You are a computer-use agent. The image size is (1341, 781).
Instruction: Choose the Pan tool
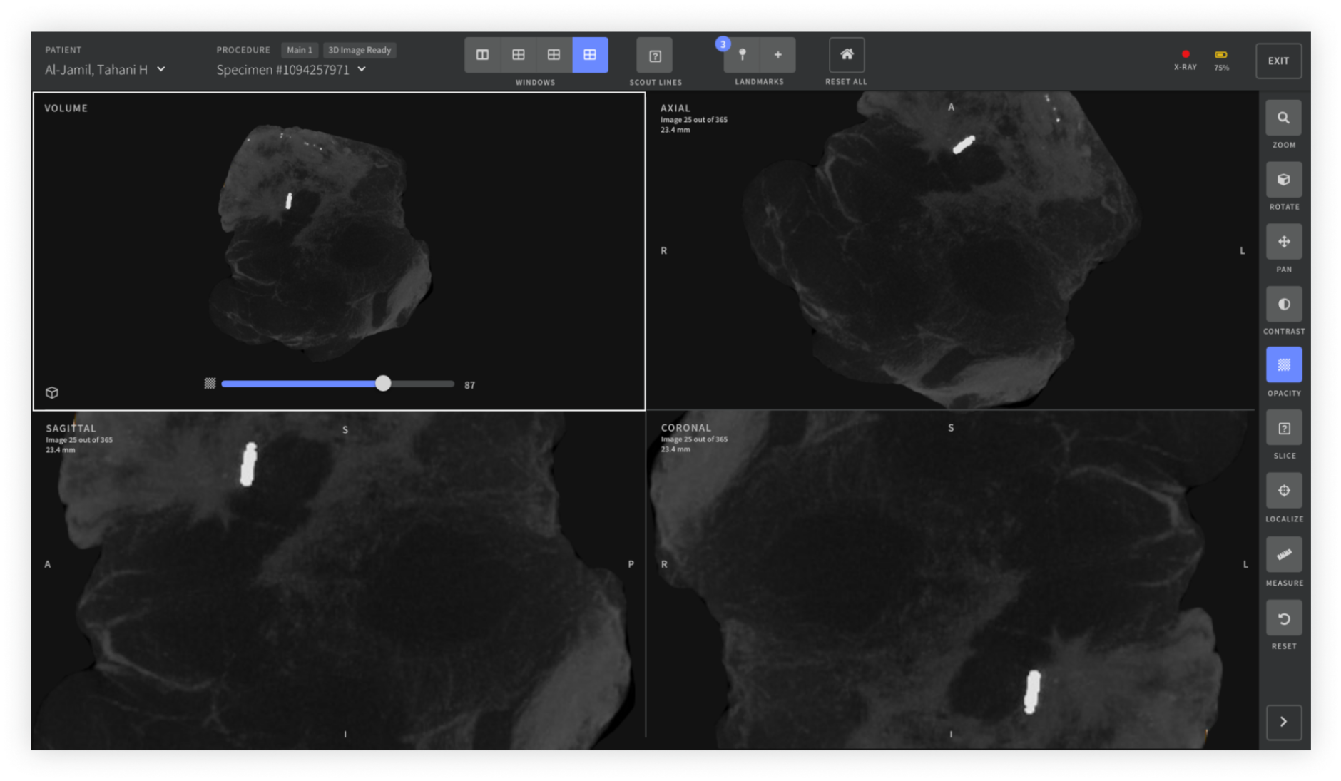click(1283, 243)
